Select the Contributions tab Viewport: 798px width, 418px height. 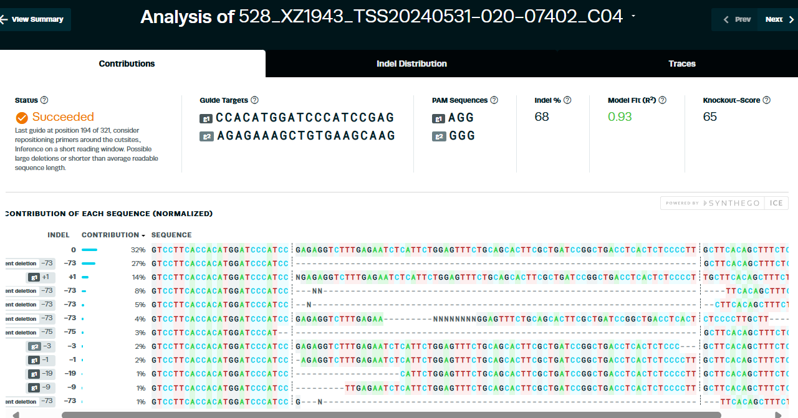pyautogui.click(x=127, y=64)
